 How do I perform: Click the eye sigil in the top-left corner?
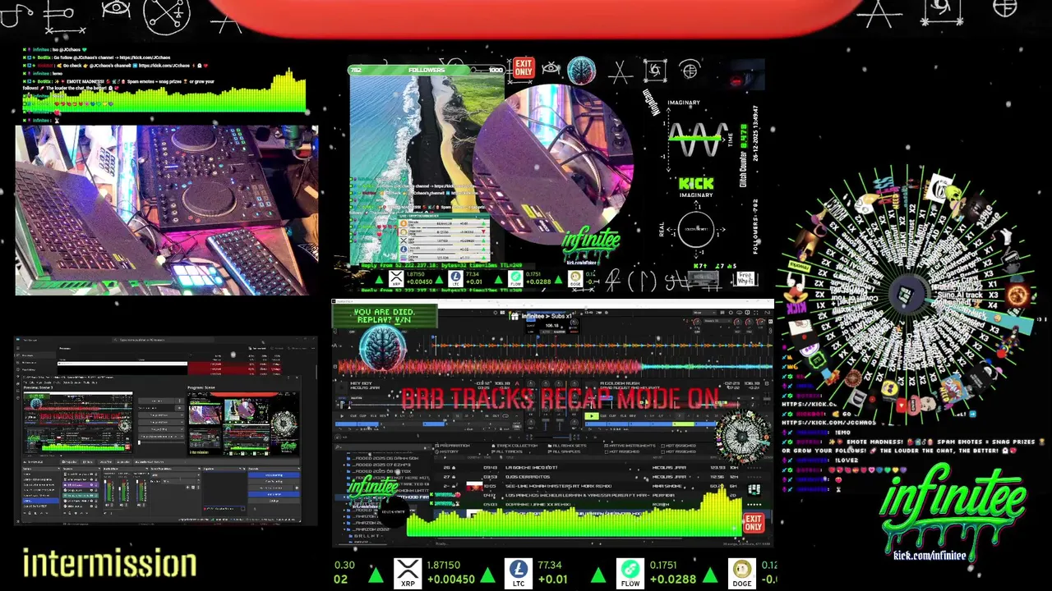(x=116, y=10)
